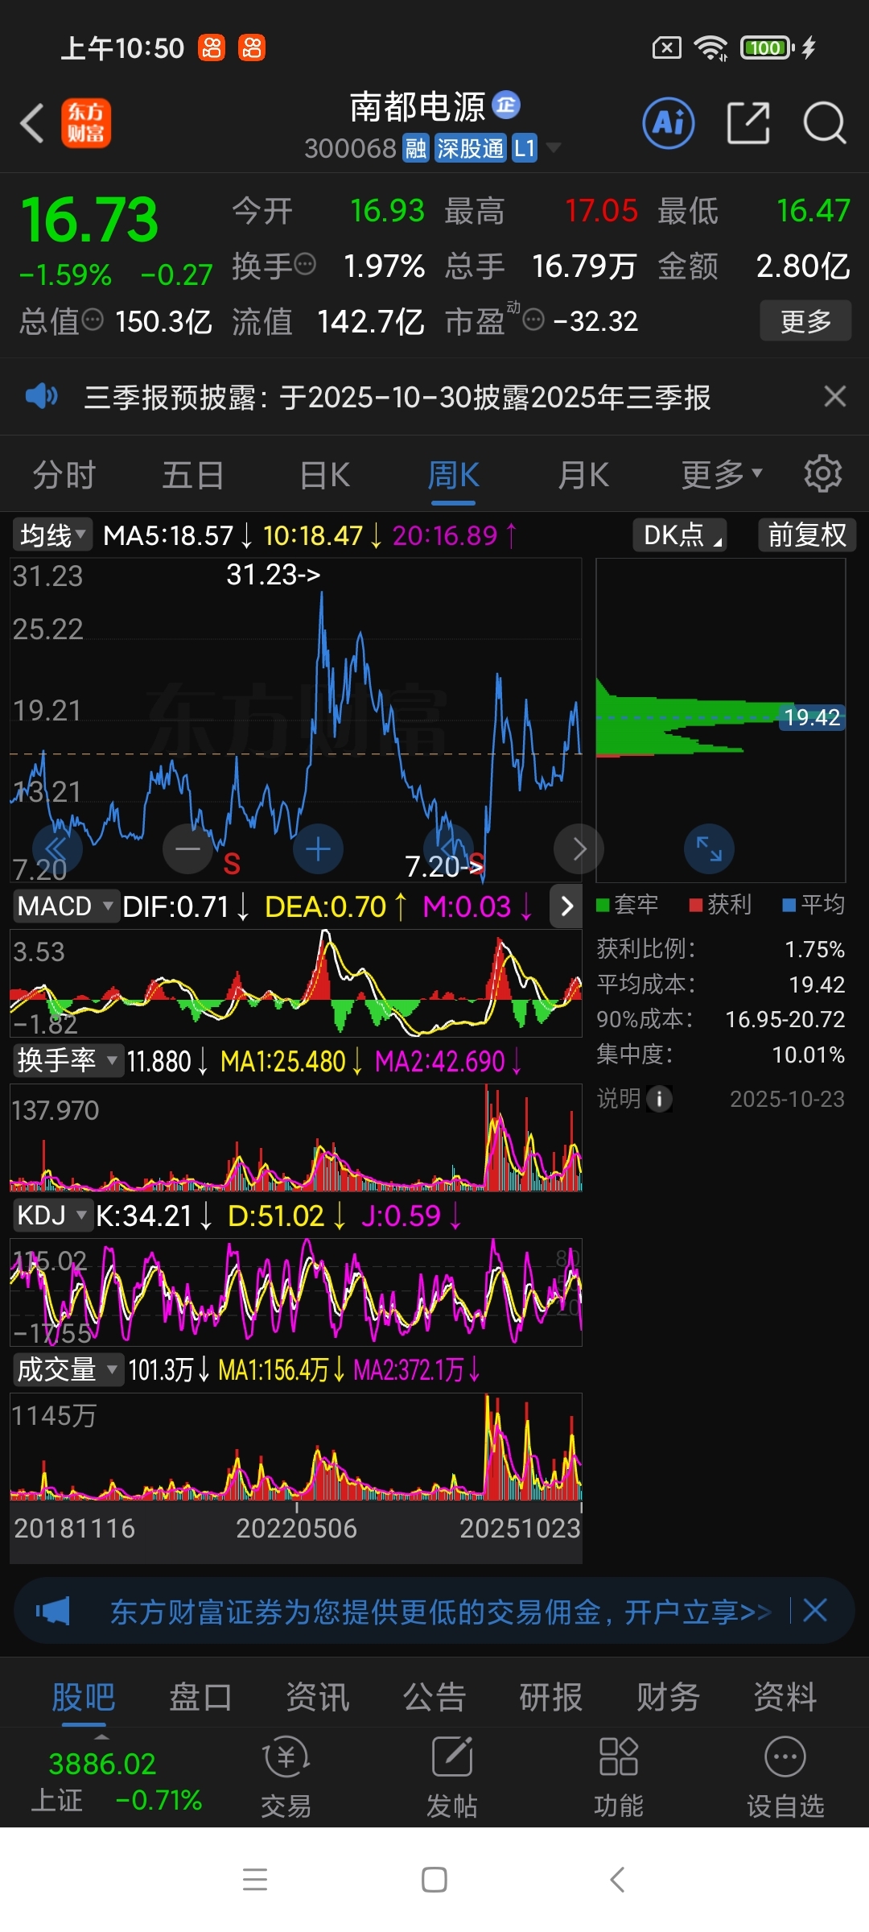Tap the Android back button
Image resolution: width=869 pixels, height=1932 pixels.
(617, 1880)
